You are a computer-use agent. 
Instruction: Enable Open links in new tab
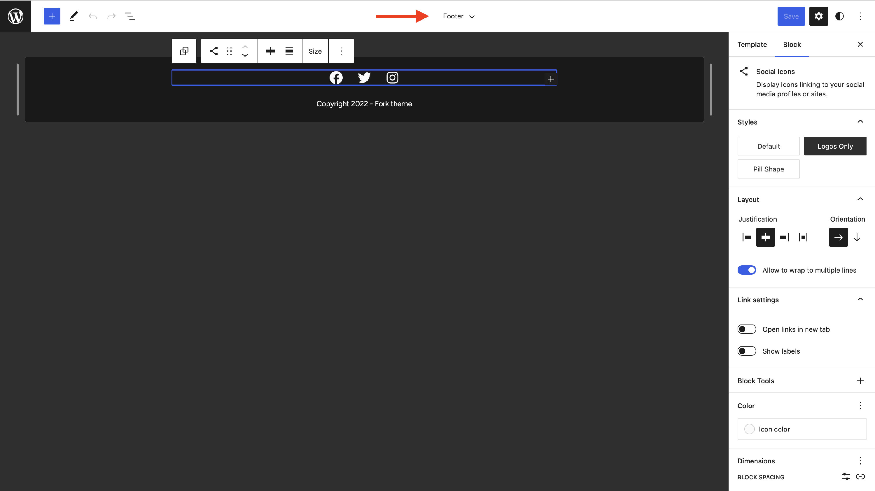coord(747,329)
